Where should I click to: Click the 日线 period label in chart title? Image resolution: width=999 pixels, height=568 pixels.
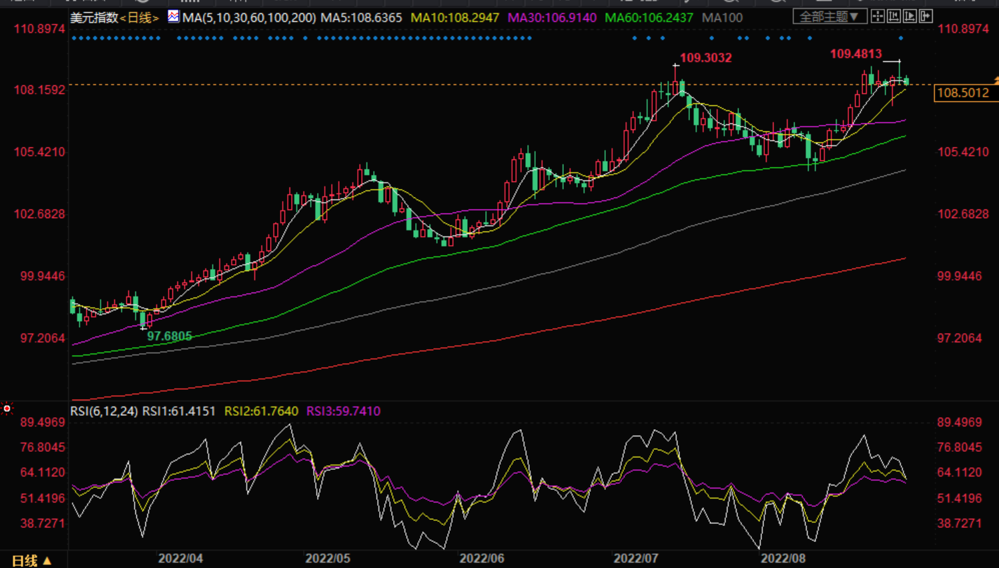[139, 18]
